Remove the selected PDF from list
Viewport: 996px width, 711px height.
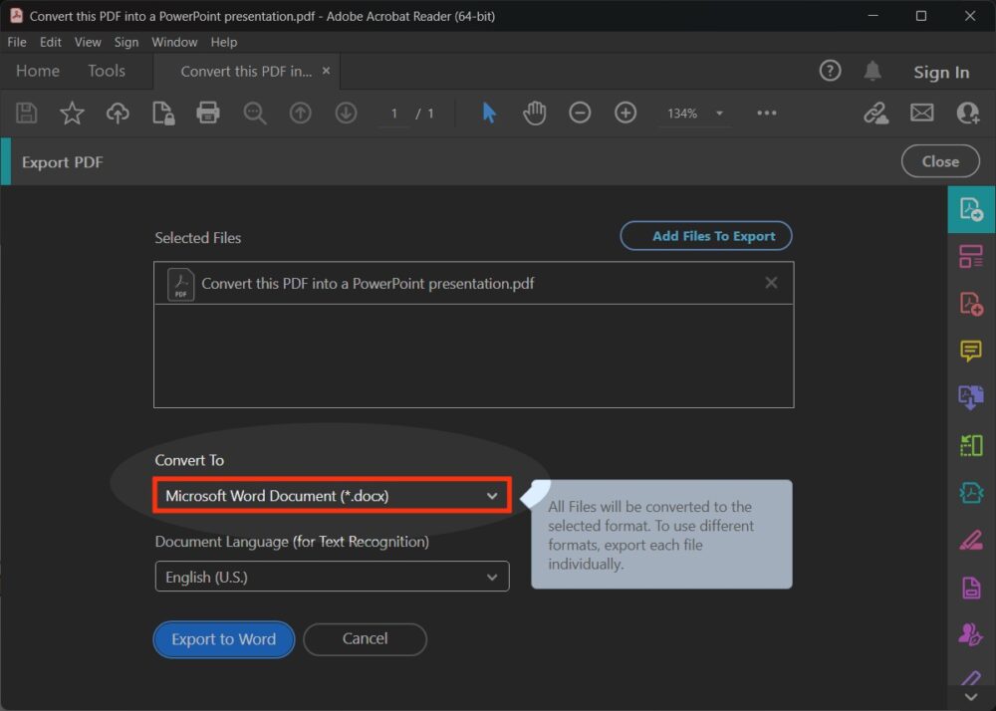[x=771, y=283]
